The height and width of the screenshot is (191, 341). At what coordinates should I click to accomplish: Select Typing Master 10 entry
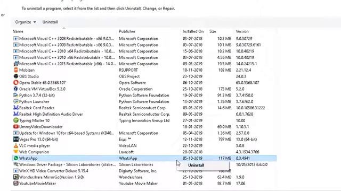[x=34, y=120]
